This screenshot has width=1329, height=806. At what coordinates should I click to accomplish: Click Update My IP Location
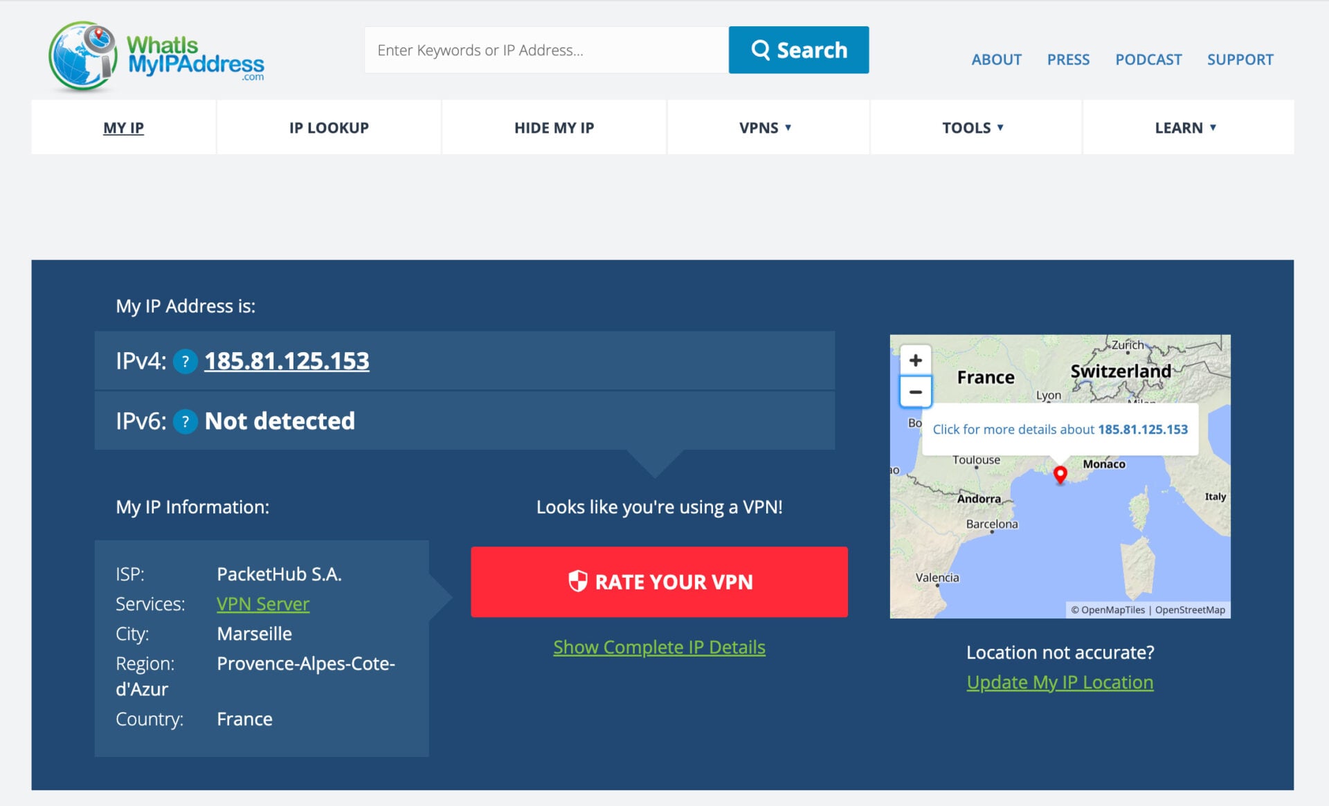(1060, 682)
